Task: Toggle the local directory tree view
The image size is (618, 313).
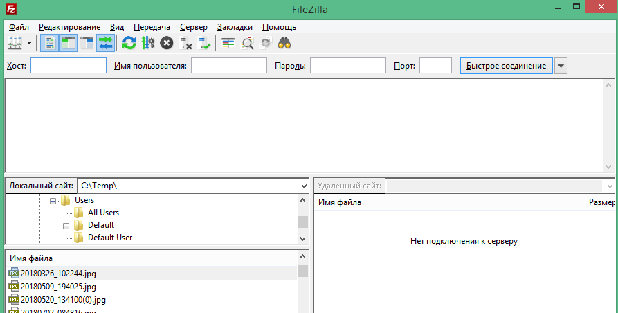Action: [x=68, y=43]
